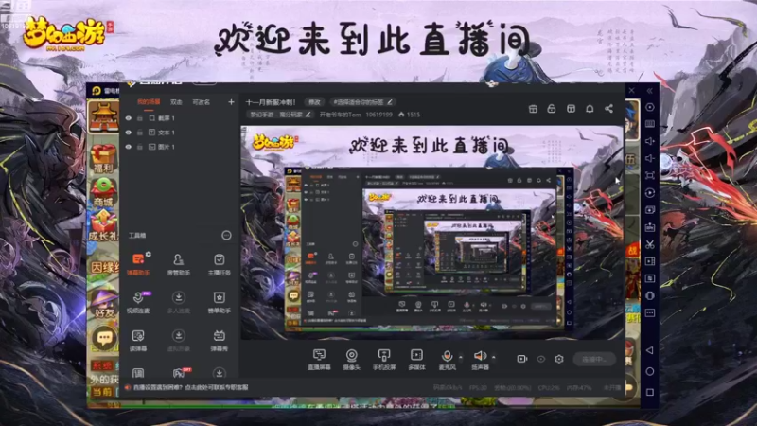Collapse the 工具箱 panel button
Image resolution: width=757 pixels, height=426 pixels.
pos(226,235)
